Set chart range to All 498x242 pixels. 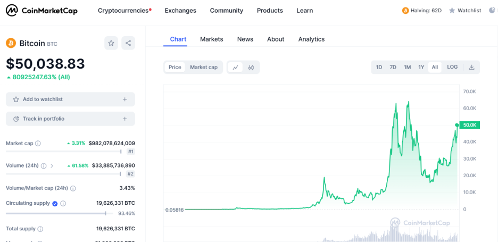(435, 68)
